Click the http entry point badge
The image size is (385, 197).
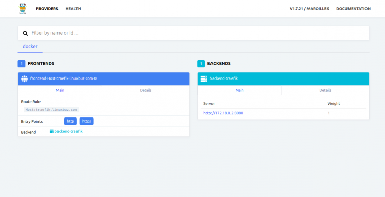(x=70, y=121)
